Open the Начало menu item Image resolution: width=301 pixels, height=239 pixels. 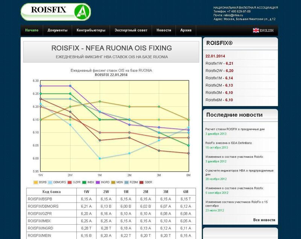point(32,30)
